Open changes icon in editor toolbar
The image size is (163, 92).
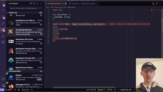[153, 4]
